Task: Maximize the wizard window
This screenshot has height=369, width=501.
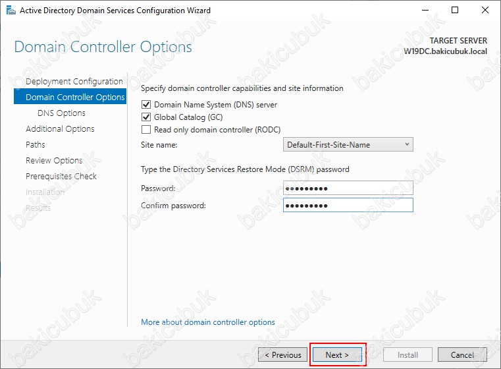Action: click(455, 11)
